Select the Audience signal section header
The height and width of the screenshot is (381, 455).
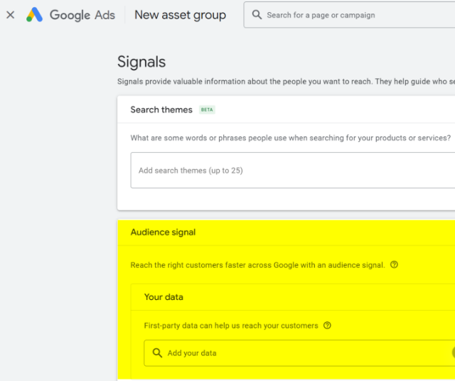point(163,232)
